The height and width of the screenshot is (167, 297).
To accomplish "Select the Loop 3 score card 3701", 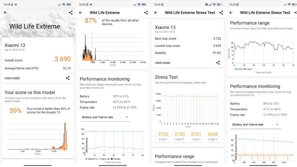I will (x=196, y=136).
